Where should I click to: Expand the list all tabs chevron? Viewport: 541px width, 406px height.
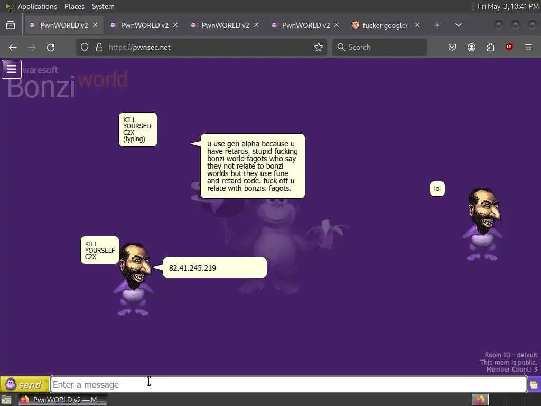[x=459, y=25]
